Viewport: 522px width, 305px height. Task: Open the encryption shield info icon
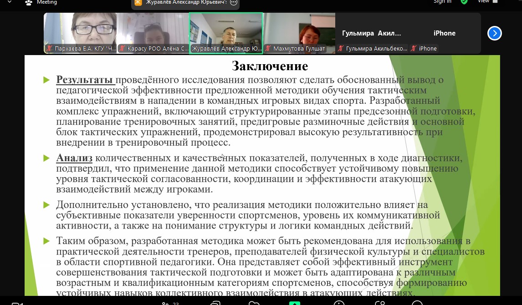464,2
